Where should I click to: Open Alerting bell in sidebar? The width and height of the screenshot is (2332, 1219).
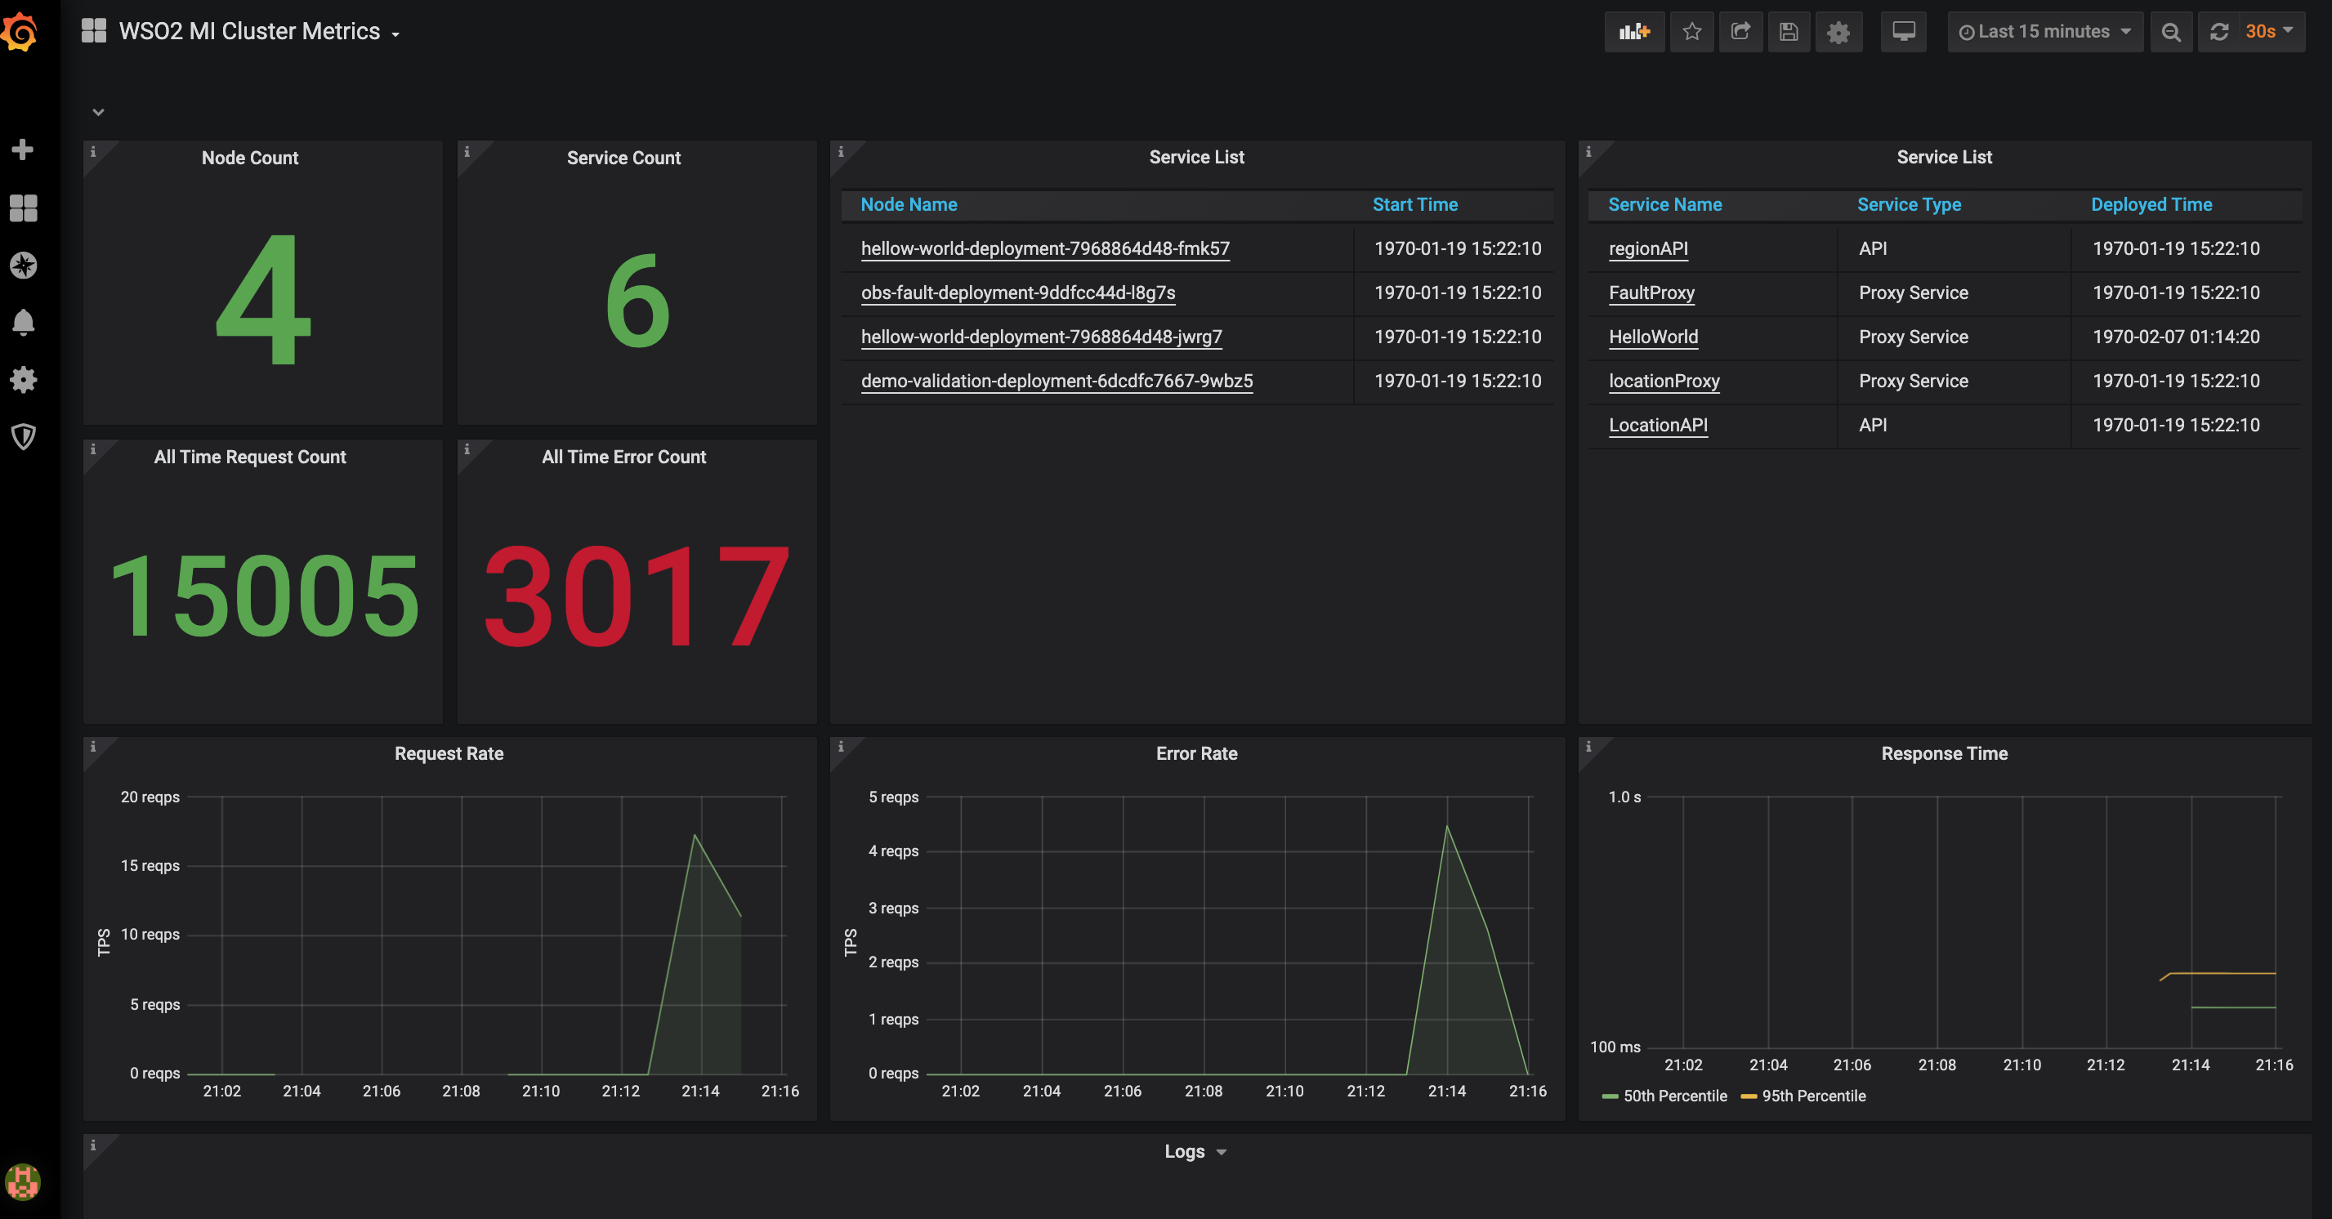pyautogui.click(x=24, y=322)
